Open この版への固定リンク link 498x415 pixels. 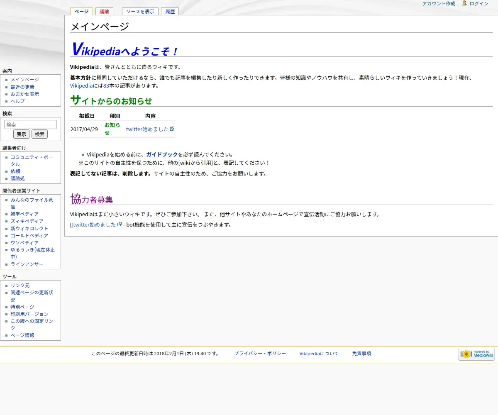(x=32, y=325)
